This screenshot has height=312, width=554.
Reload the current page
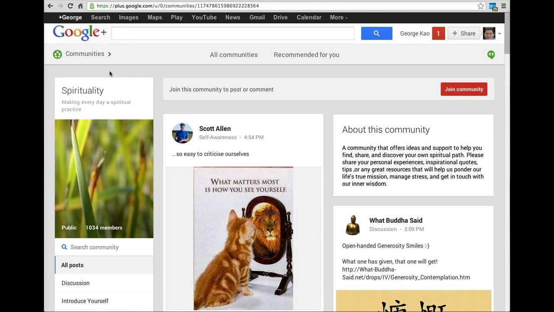[x=70, y=6]
